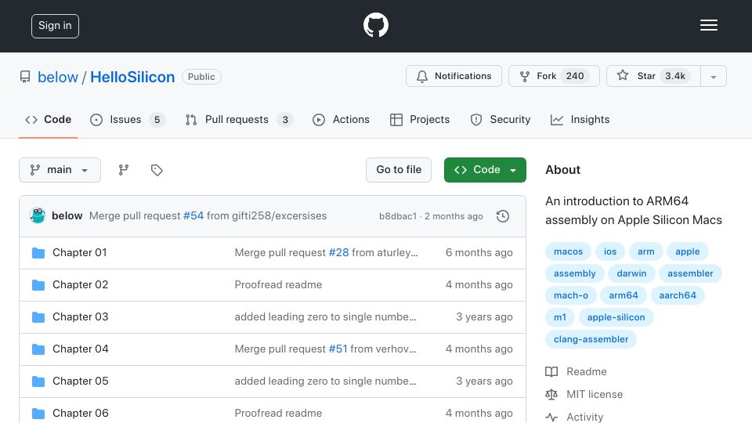Open the Chapter 04 folder
Screen dimensions: 752x423
pos(80,349)
